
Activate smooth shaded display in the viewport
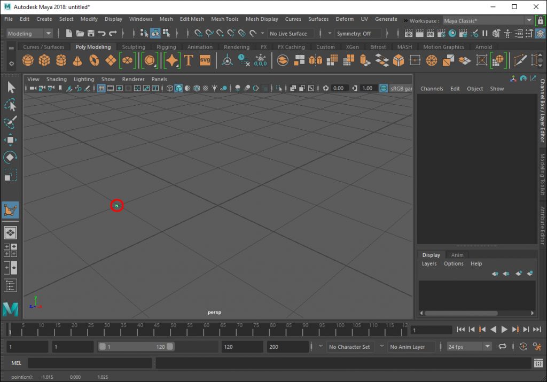178,89
